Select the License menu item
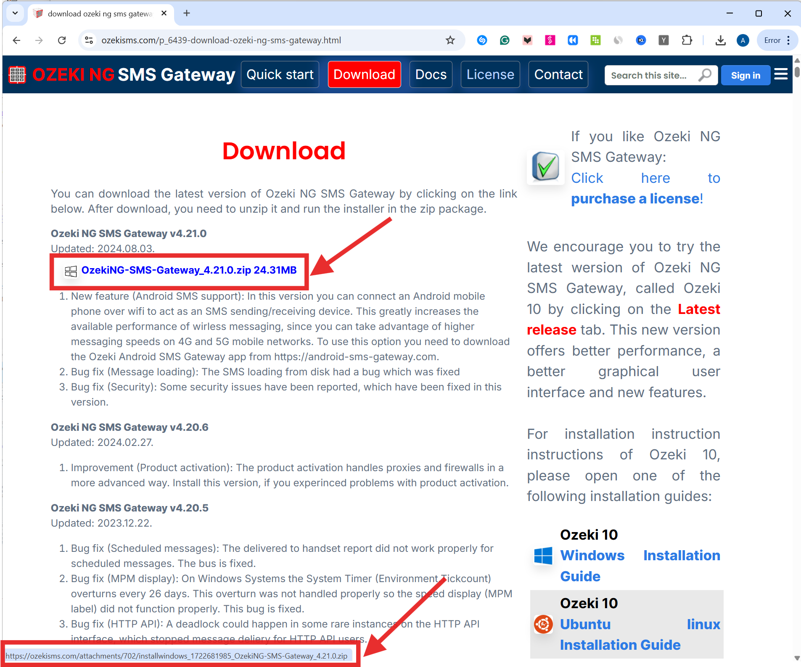The height and width of the screenshot is (667, 801). 490,74
